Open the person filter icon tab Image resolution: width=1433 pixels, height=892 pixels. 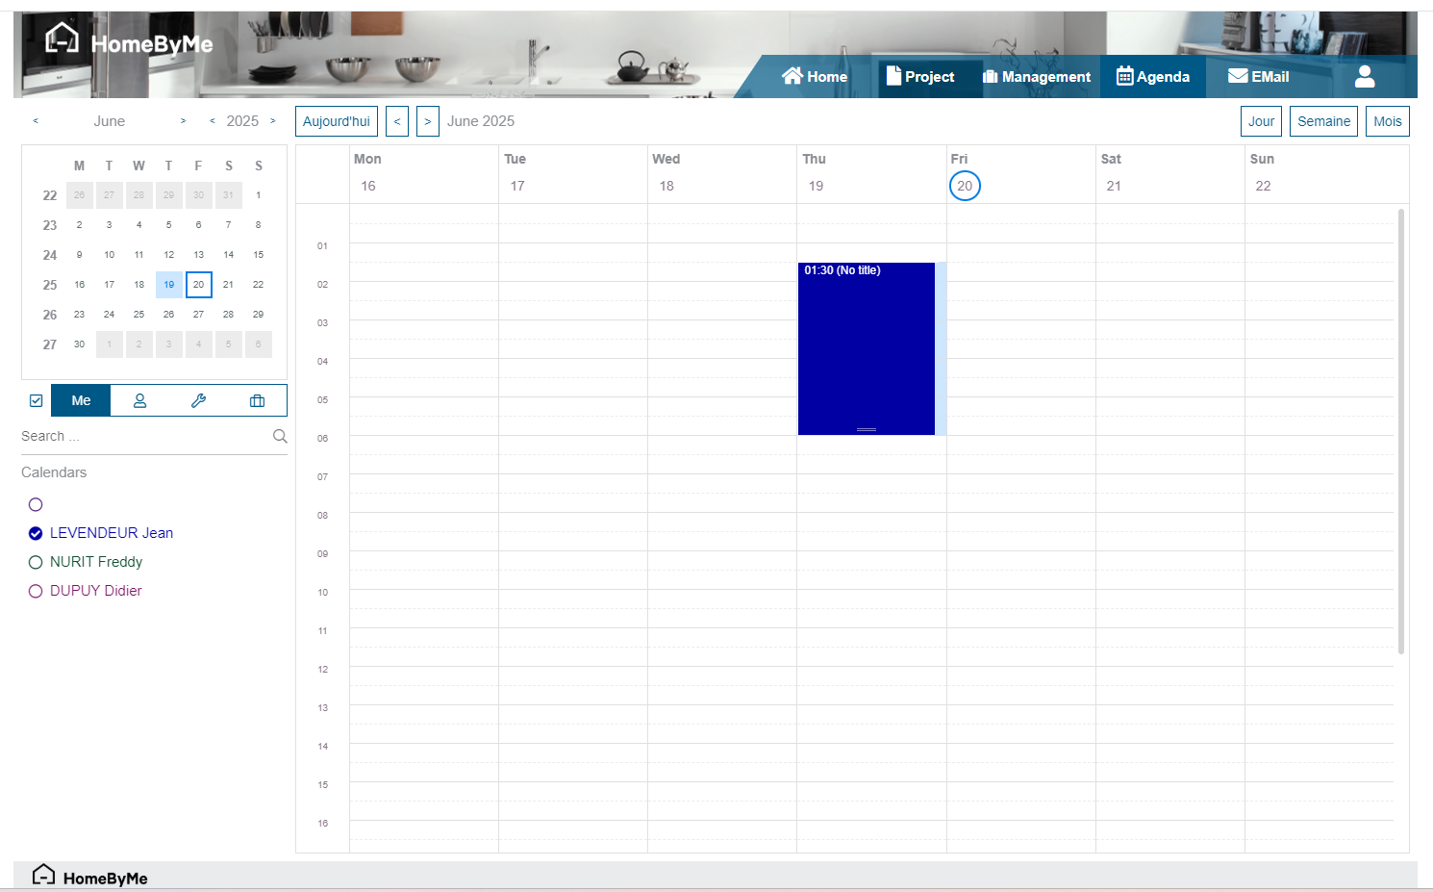click(139, 400)
